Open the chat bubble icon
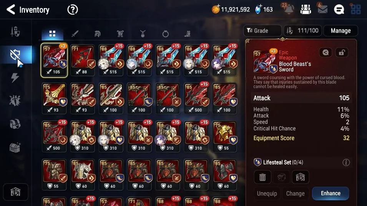Viewport: 367px width, 206px height. [339, 10]
